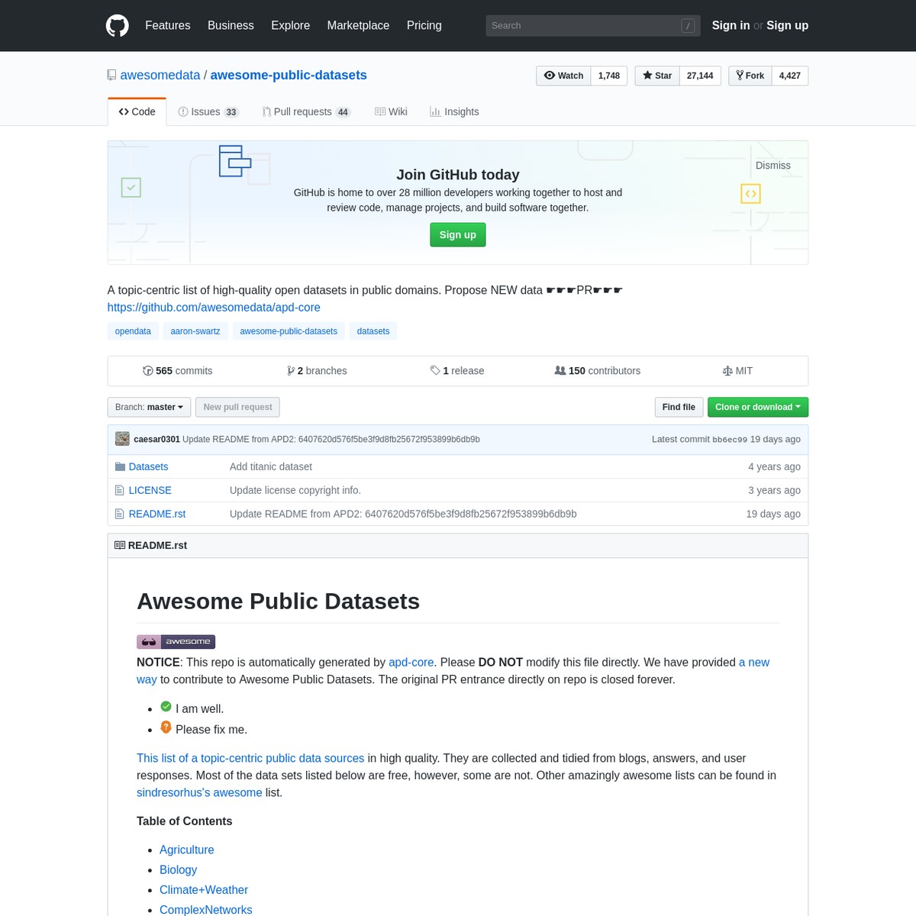Open Features in the top navigation

click(x=168, y=25)
